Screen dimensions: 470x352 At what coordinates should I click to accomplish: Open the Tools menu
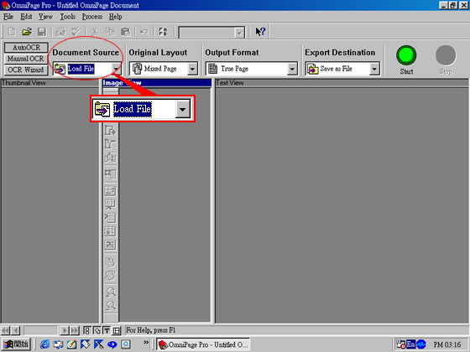[68, 17]
